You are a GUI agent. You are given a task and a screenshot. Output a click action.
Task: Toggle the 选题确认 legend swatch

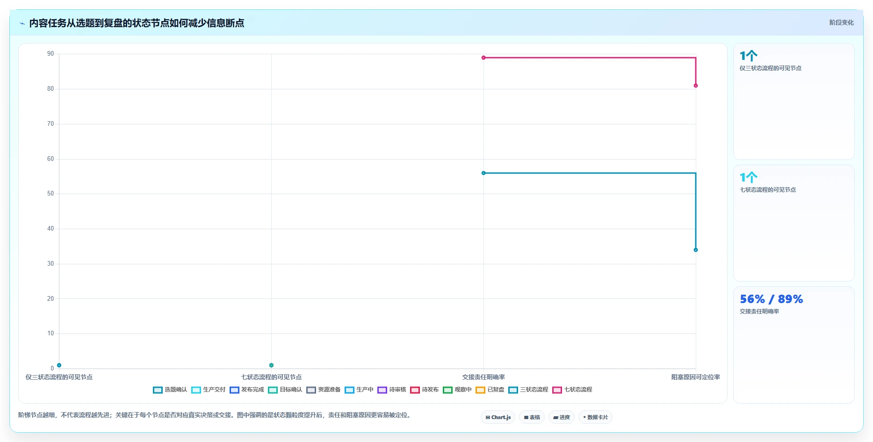(x=158, y=390)
